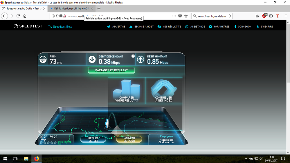Click the Firefox taskbar icon
The image size is (290, 163).
click(37, 159)
